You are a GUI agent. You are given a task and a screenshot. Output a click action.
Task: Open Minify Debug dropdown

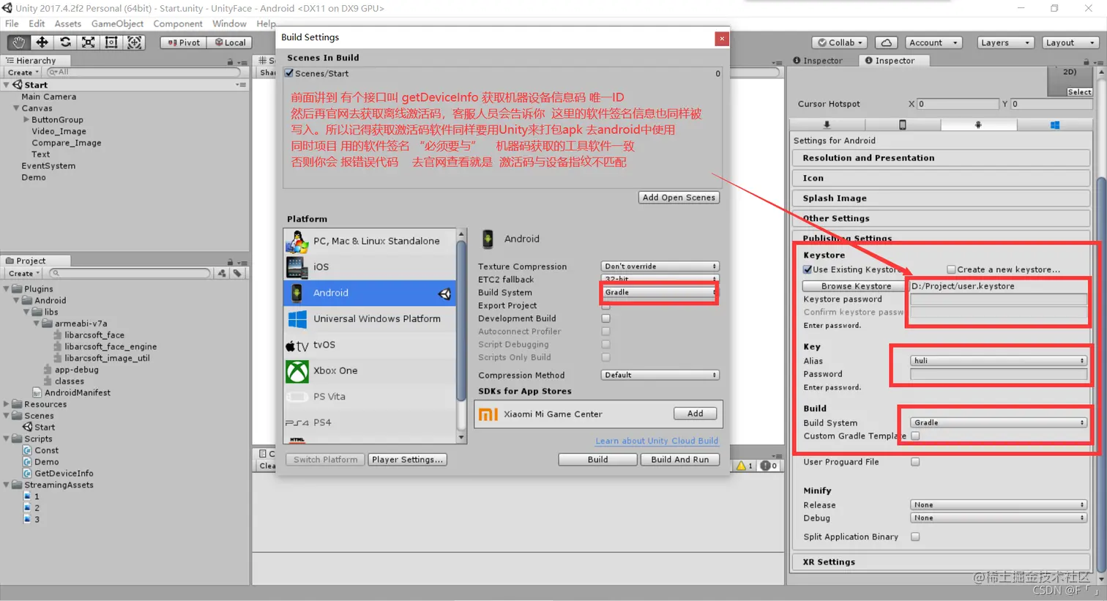coord(999,518)
